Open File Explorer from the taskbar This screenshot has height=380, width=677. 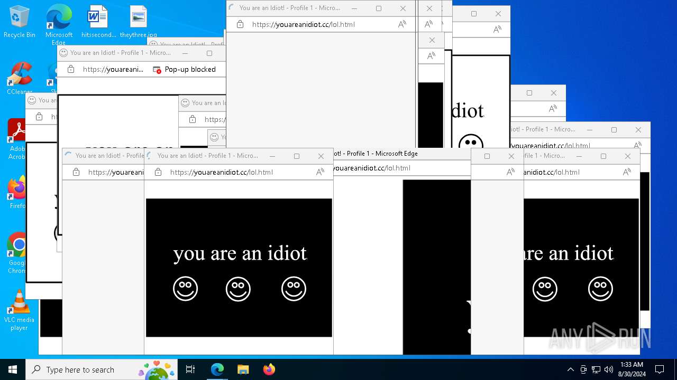(243, 369)
